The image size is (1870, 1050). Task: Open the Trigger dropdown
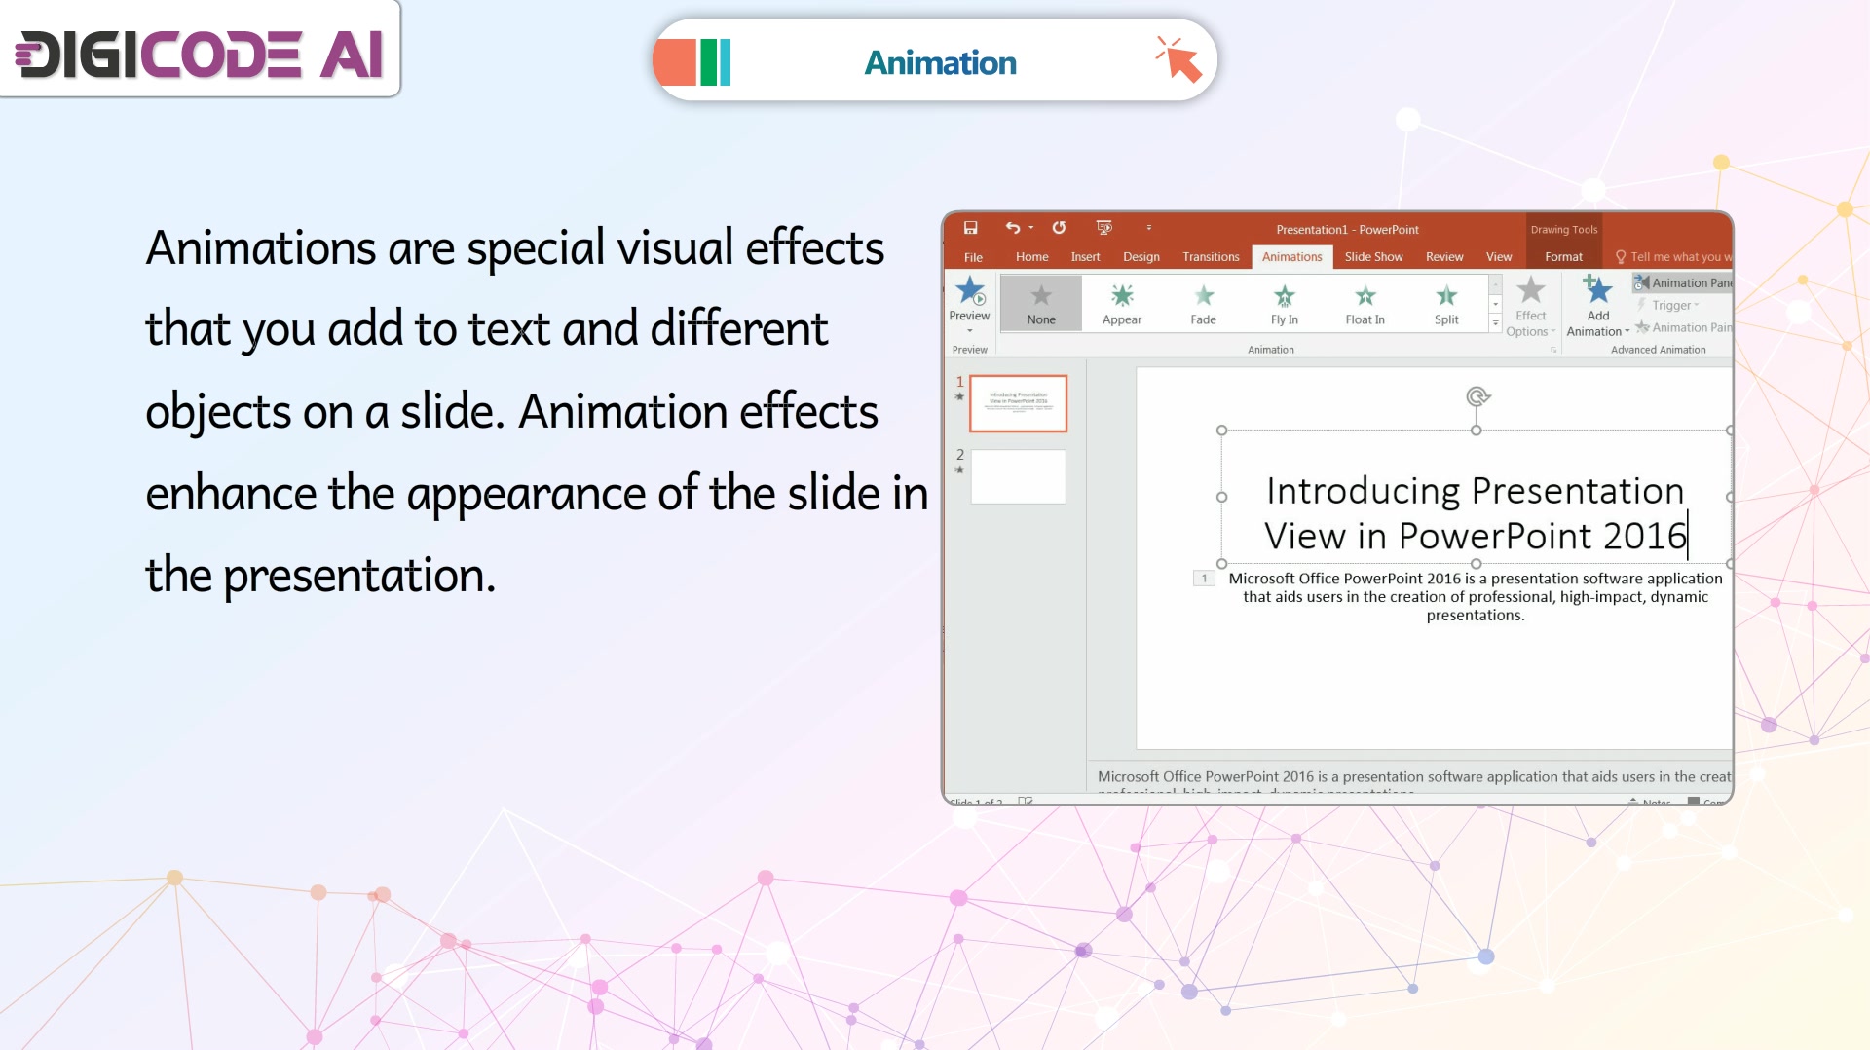(x=1668, y=305)
